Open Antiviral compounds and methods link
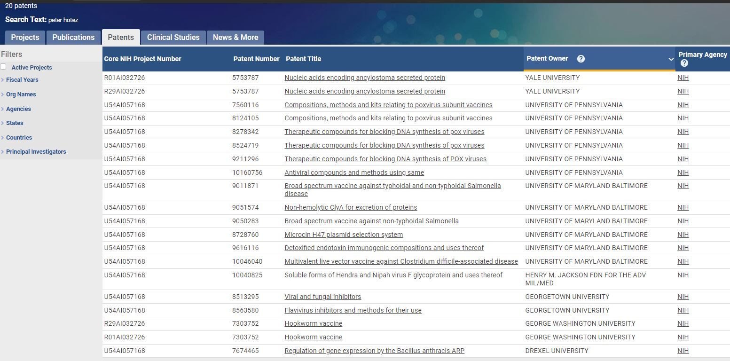Image resolution: width=730 pixels, height=361 pixels. click(x=354, y=173)
